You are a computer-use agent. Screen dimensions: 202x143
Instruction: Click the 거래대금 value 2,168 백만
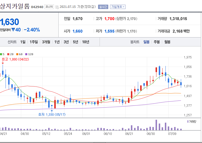coord(181,31)
